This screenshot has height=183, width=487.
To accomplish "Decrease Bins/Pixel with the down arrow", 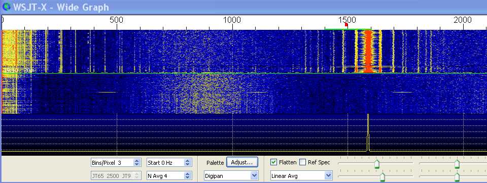I will pyautogui.click(x=137, y=164).
